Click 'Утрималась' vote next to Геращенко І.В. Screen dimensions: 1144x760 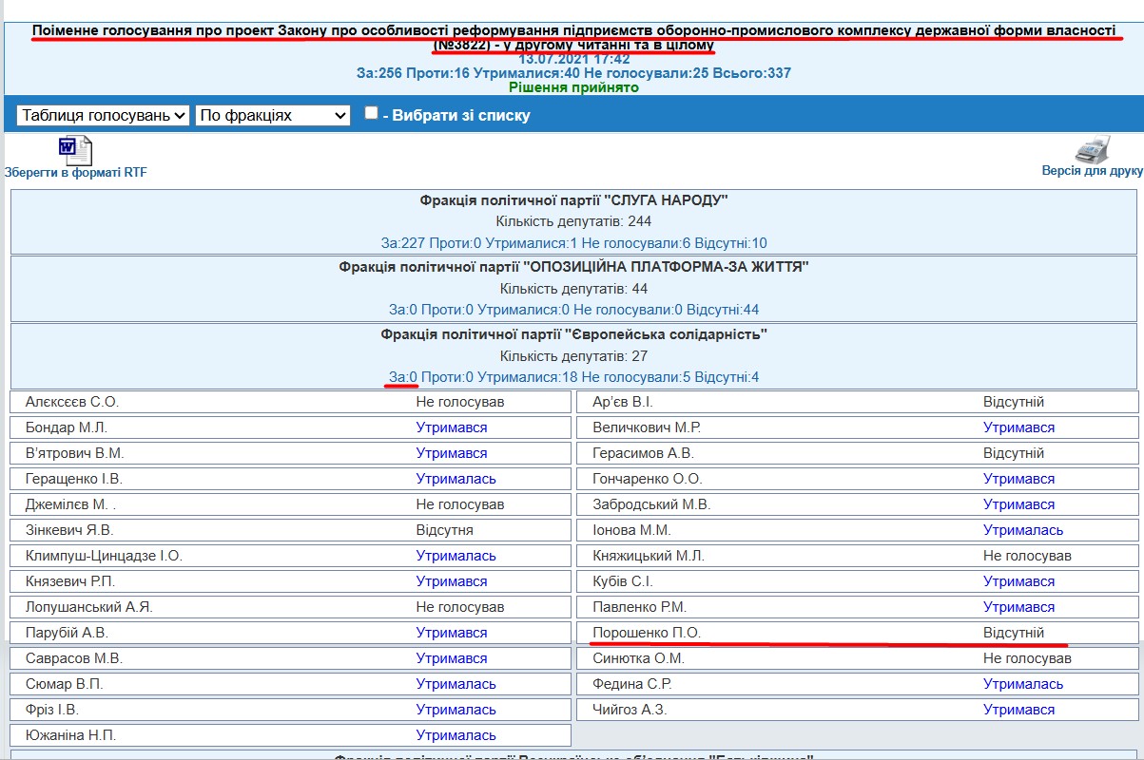click(456, 479)
